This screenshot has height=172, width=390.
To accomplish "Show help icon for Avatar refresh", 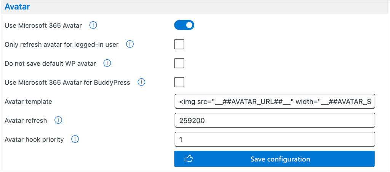I will (58, 120).
